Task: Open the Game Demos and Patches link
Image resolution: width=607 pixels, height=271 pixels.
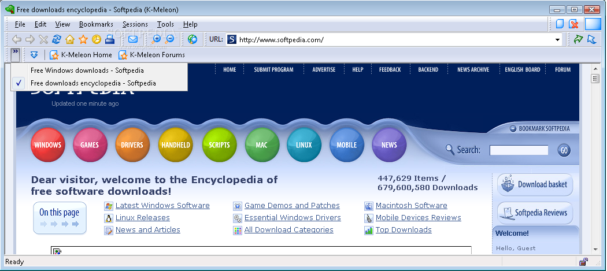Action: point(293,206)
